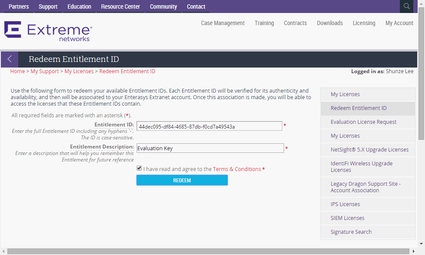Follow the My Licenses breadcrumb link
Screen dimensions: 425x255
79,71
